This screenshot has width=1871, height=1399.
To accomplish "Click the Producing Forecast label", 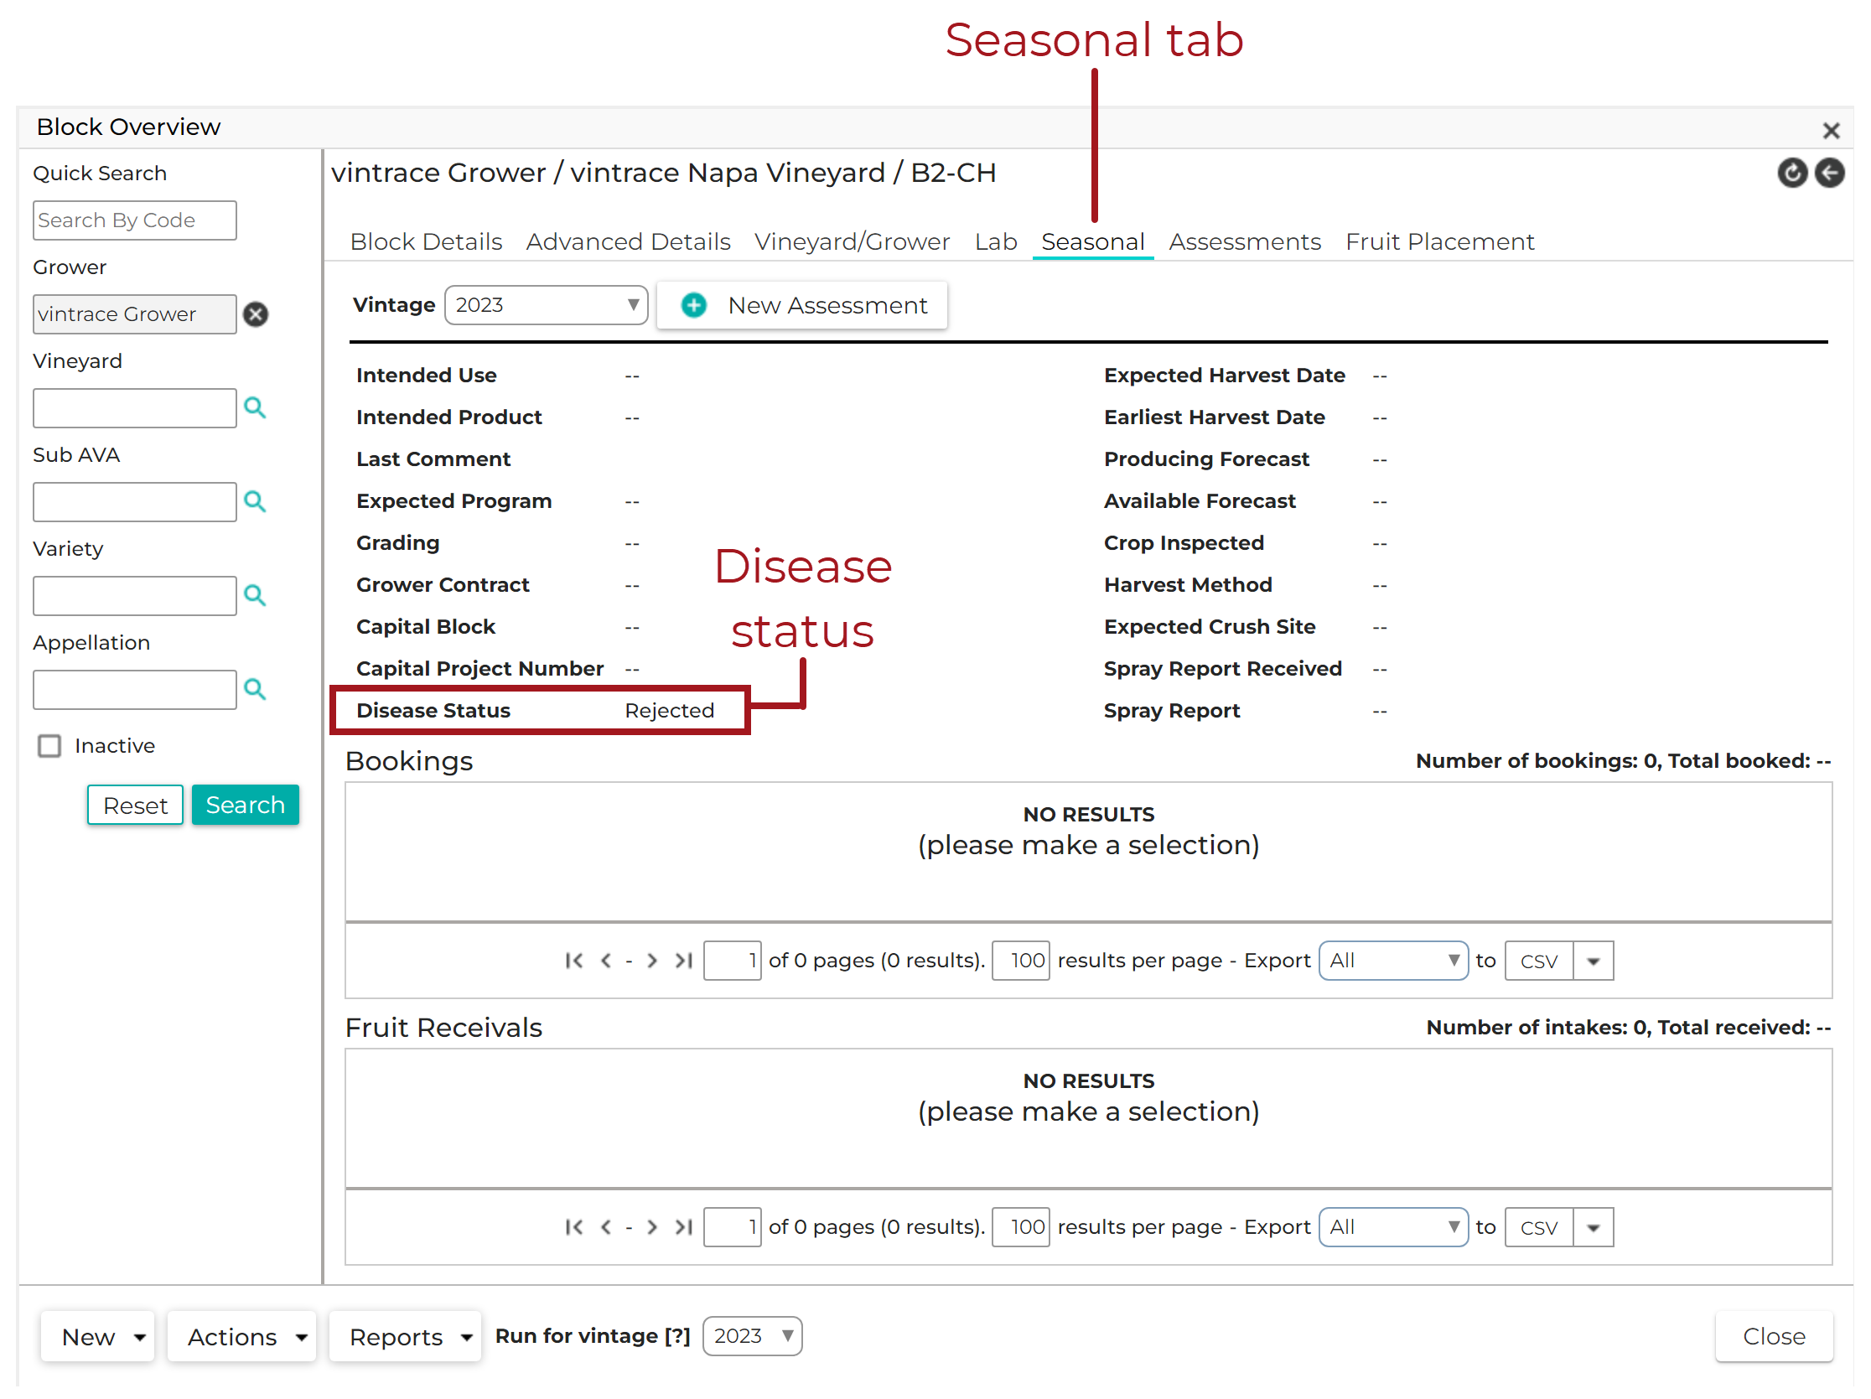I will (1206, 459).
